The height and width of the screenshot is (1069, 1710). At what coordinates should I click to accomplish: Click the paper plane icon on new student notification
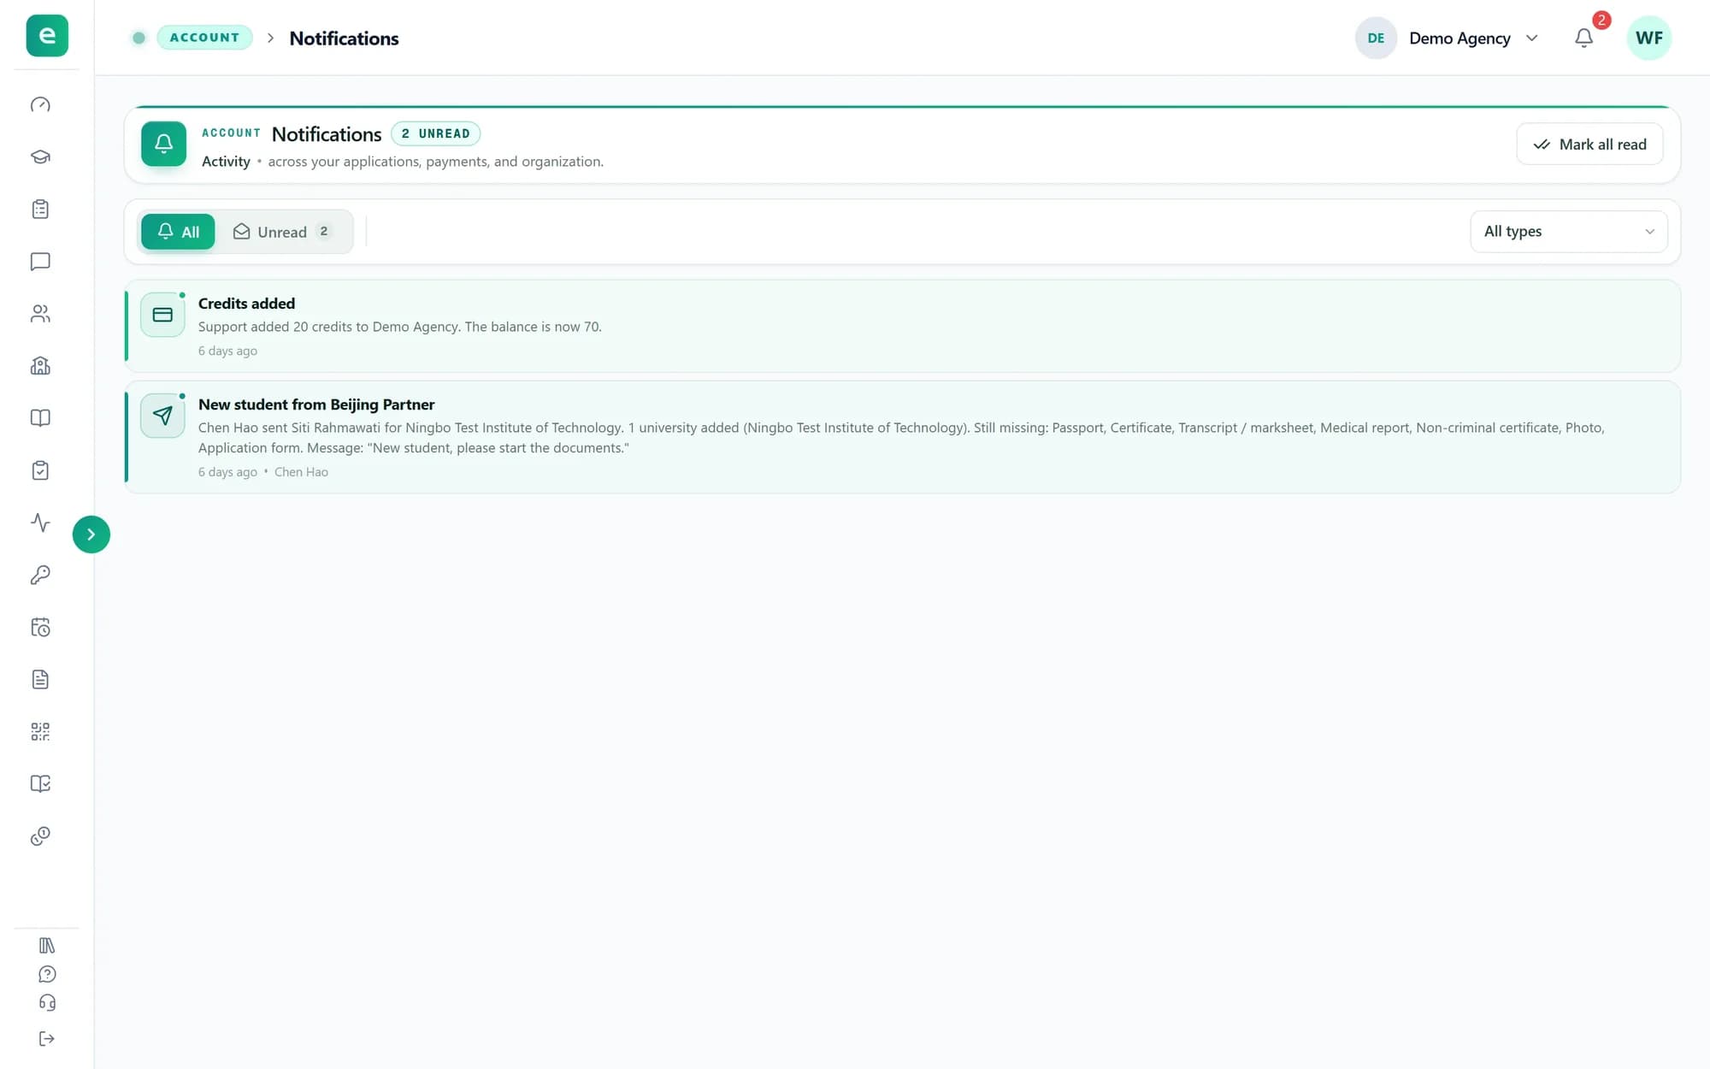[x=162, y=416]
